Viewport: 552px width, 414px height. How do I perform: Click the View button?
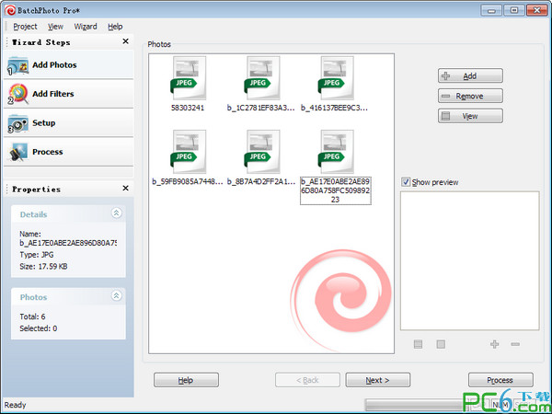tap(470, 116)
